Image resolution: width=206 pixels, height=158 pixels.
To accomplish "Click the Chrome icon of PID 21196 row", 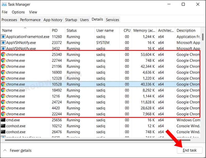I will [3, 66].
